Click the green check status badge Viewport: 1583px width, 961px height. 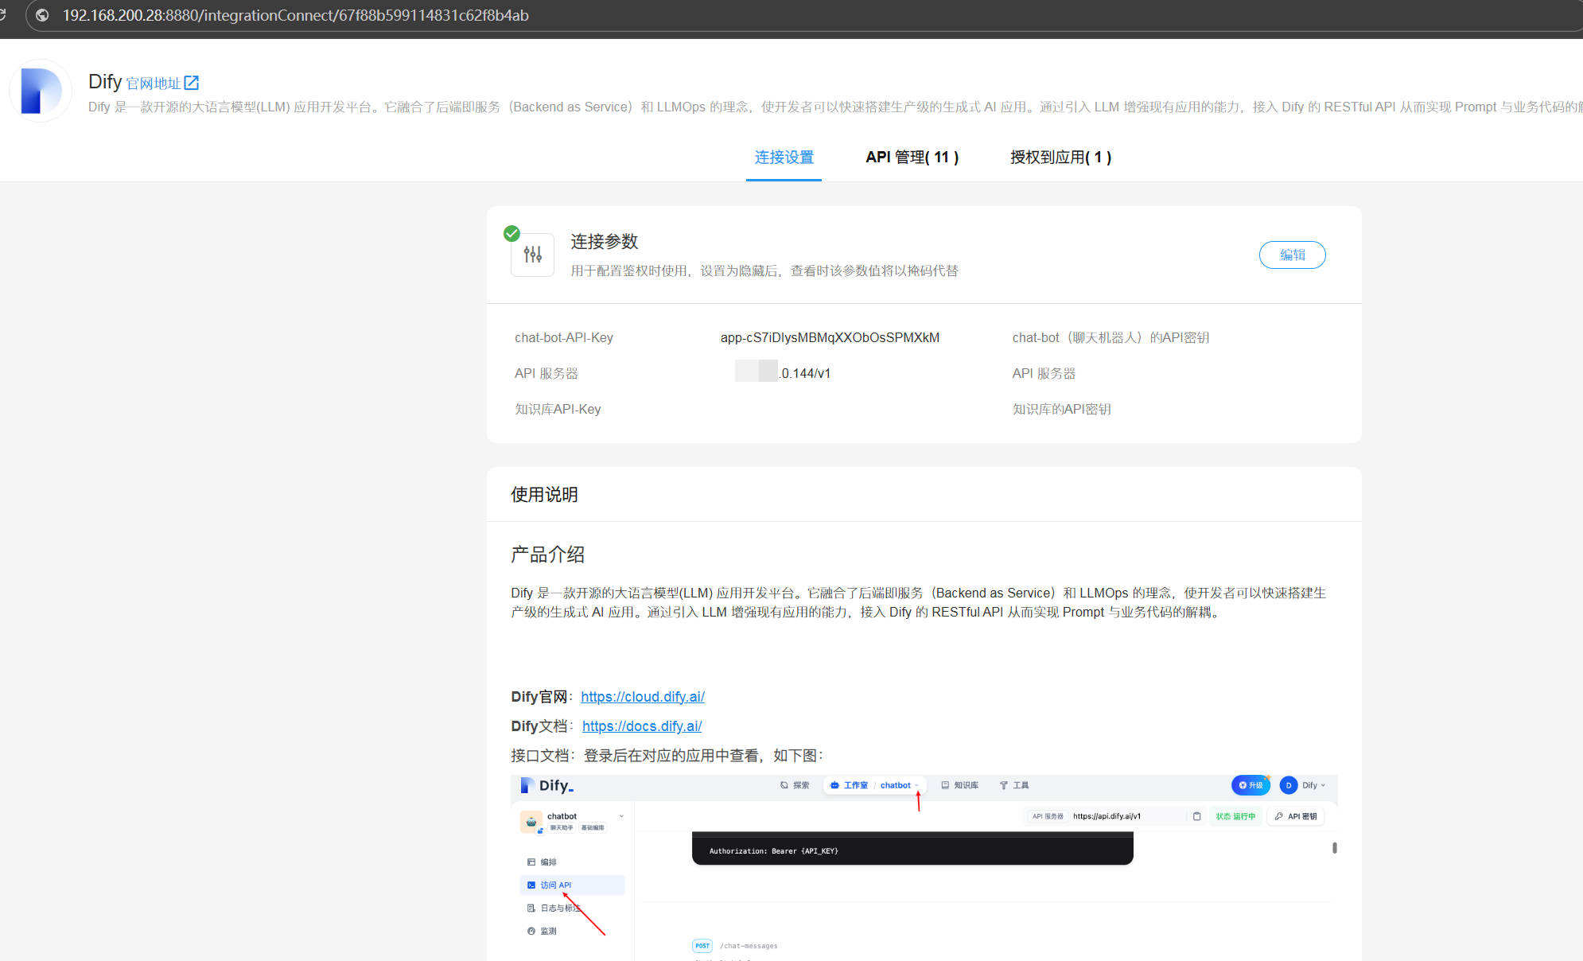point(511,233)
